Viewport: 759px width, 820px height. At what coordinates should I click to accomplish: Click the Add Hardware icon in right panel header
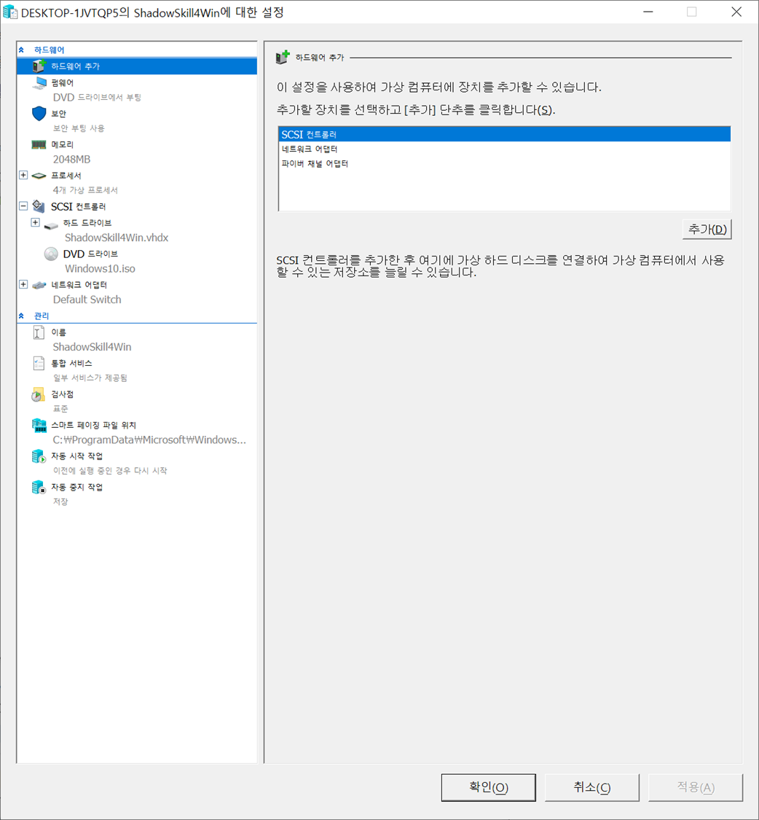click(283, 57)
